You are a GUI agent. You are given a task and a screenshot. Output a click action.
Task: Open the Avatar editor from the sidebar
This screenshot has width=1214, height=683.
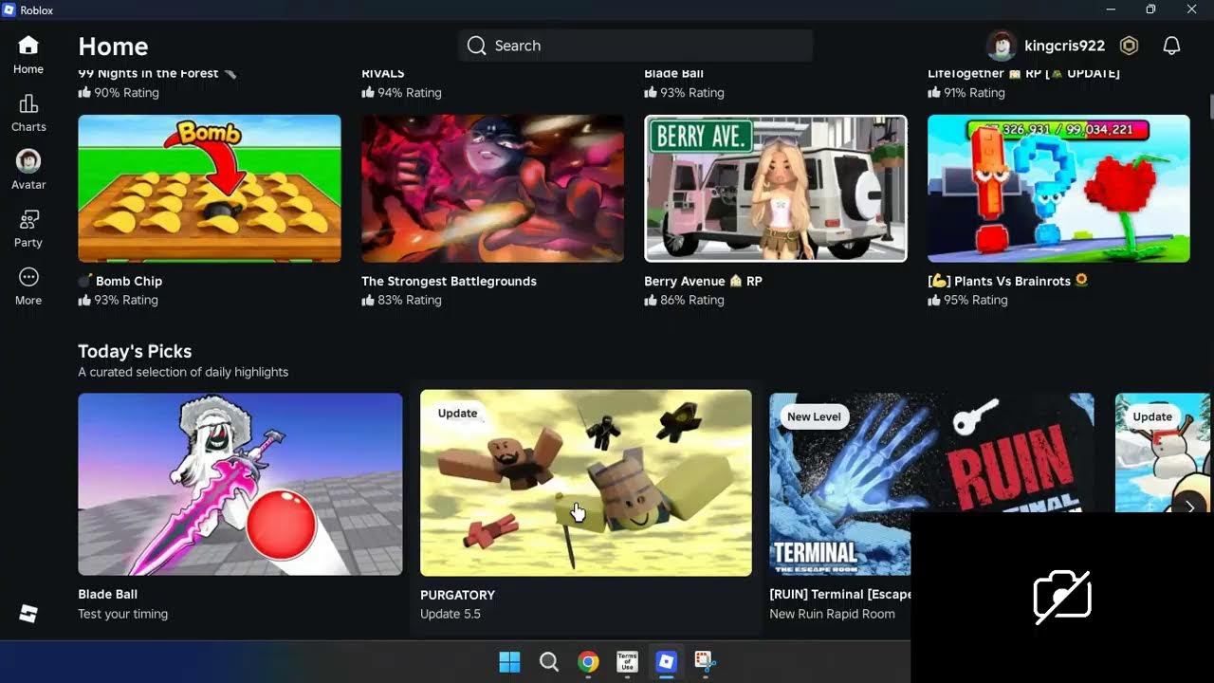28,171
